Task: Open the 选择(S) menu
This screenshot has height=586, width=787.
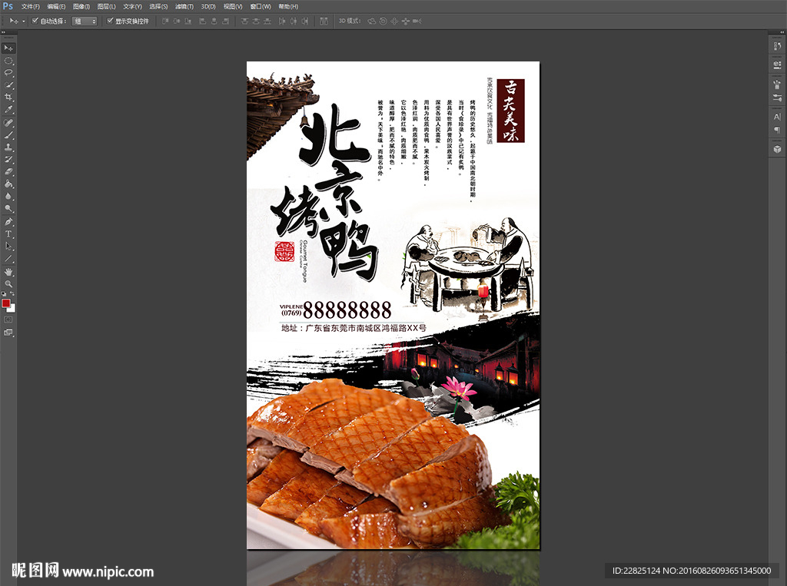Action: [158, 6]
